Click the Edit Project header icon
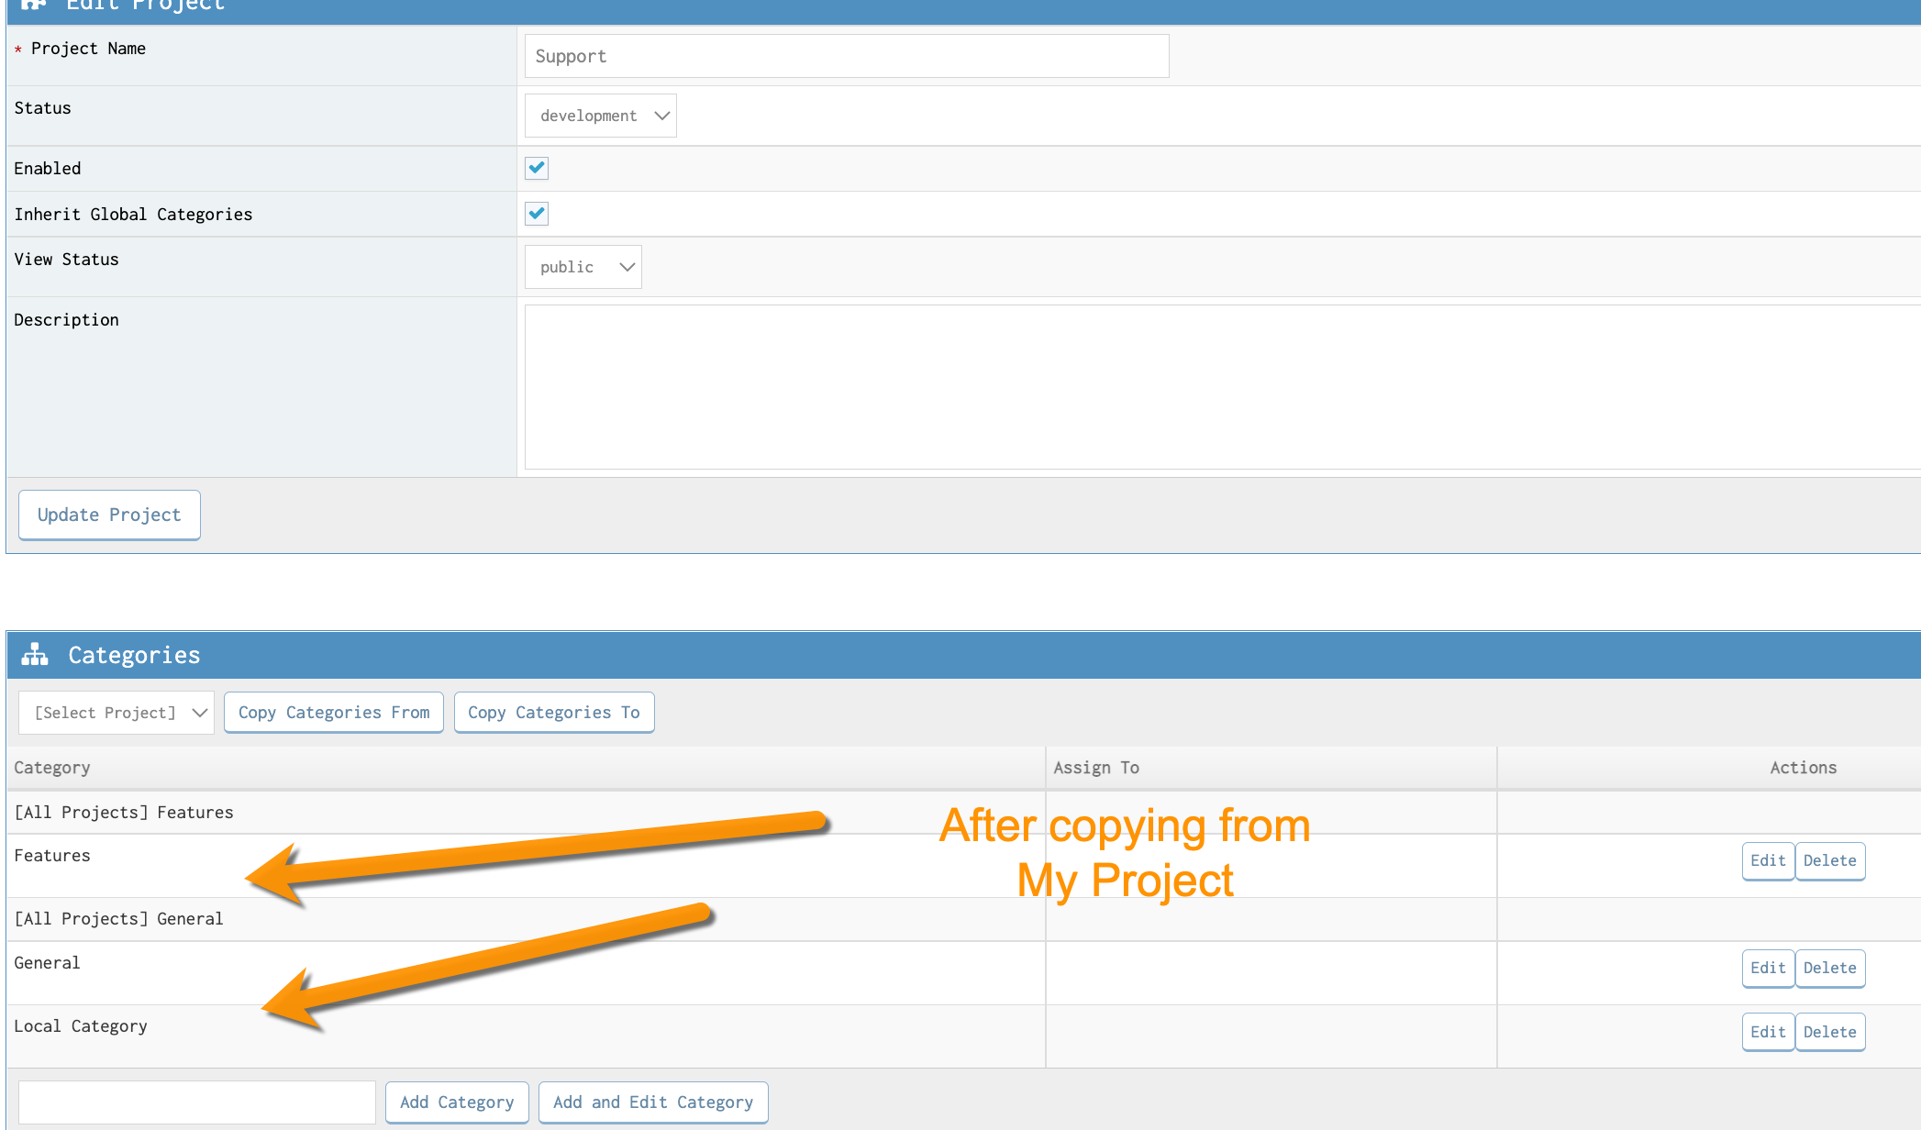Viewport: 1921px width, 1130px height. [34, 5]
